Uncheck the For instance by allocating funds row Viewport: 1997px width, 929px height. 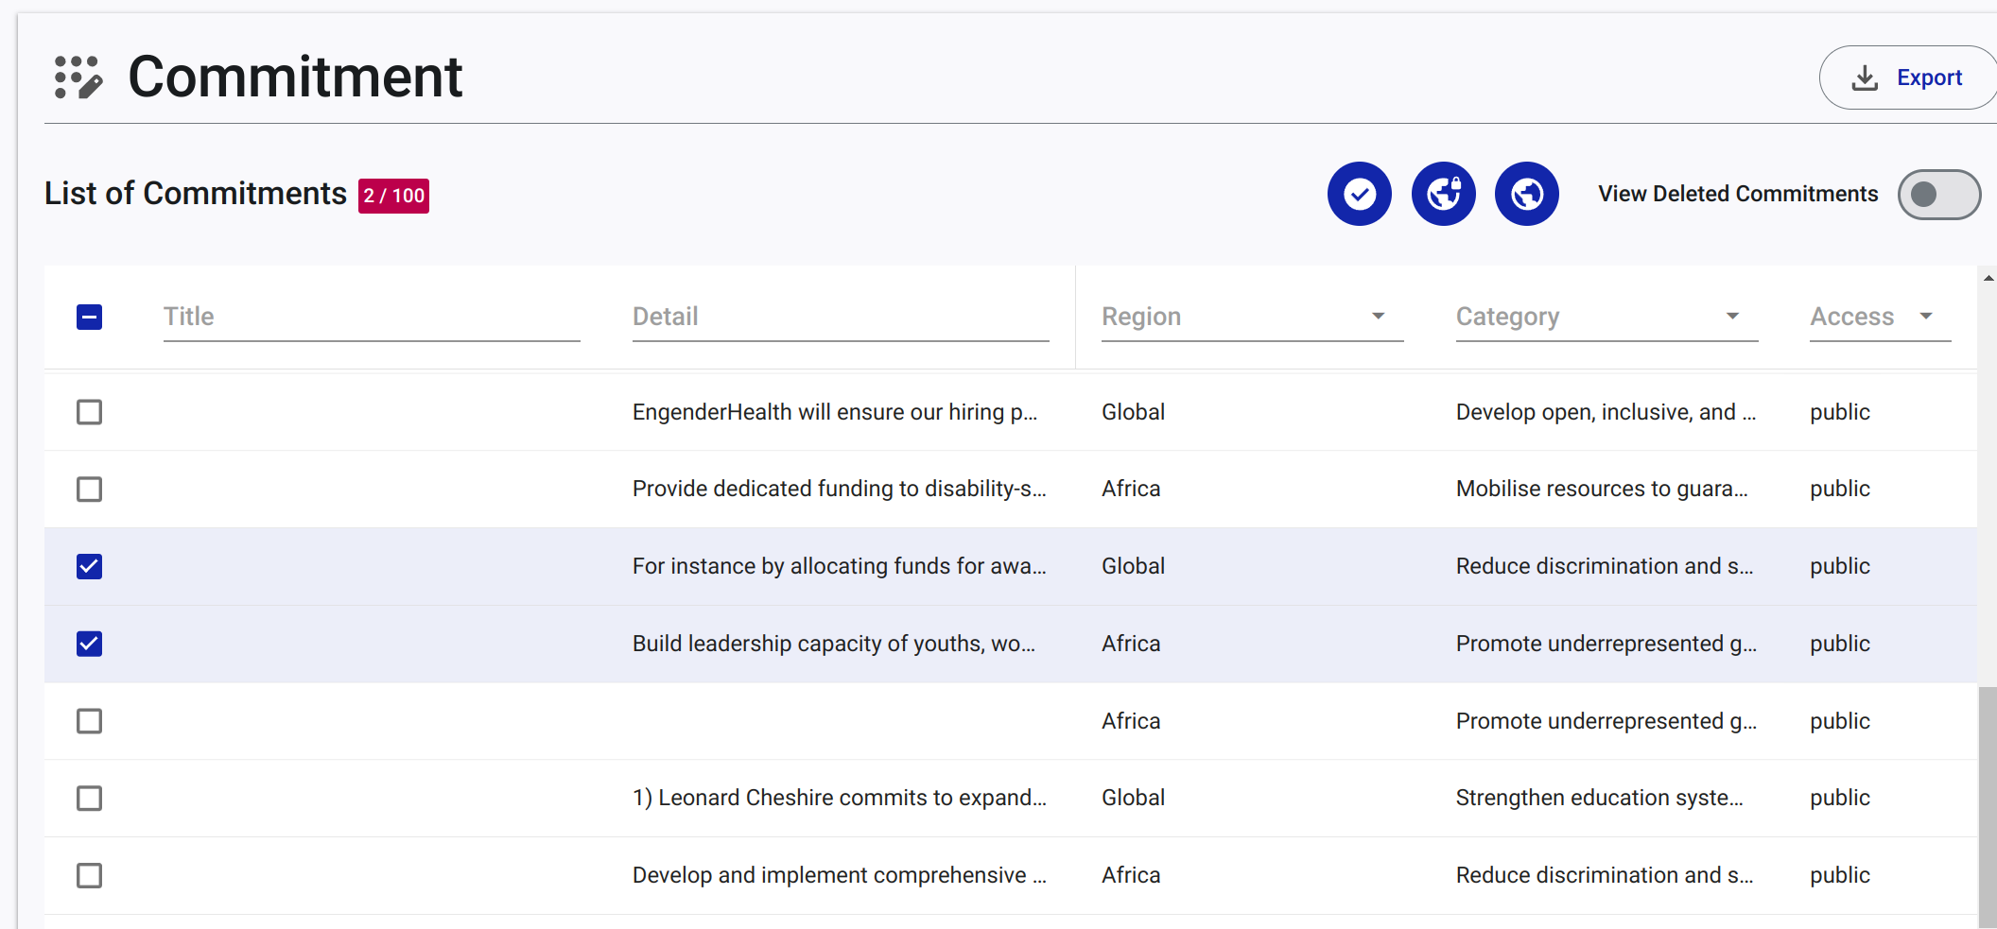[90, 566]
